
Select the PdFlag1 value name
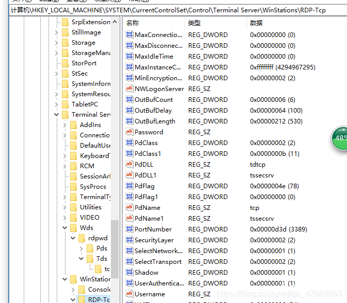(x=146, y=197)
